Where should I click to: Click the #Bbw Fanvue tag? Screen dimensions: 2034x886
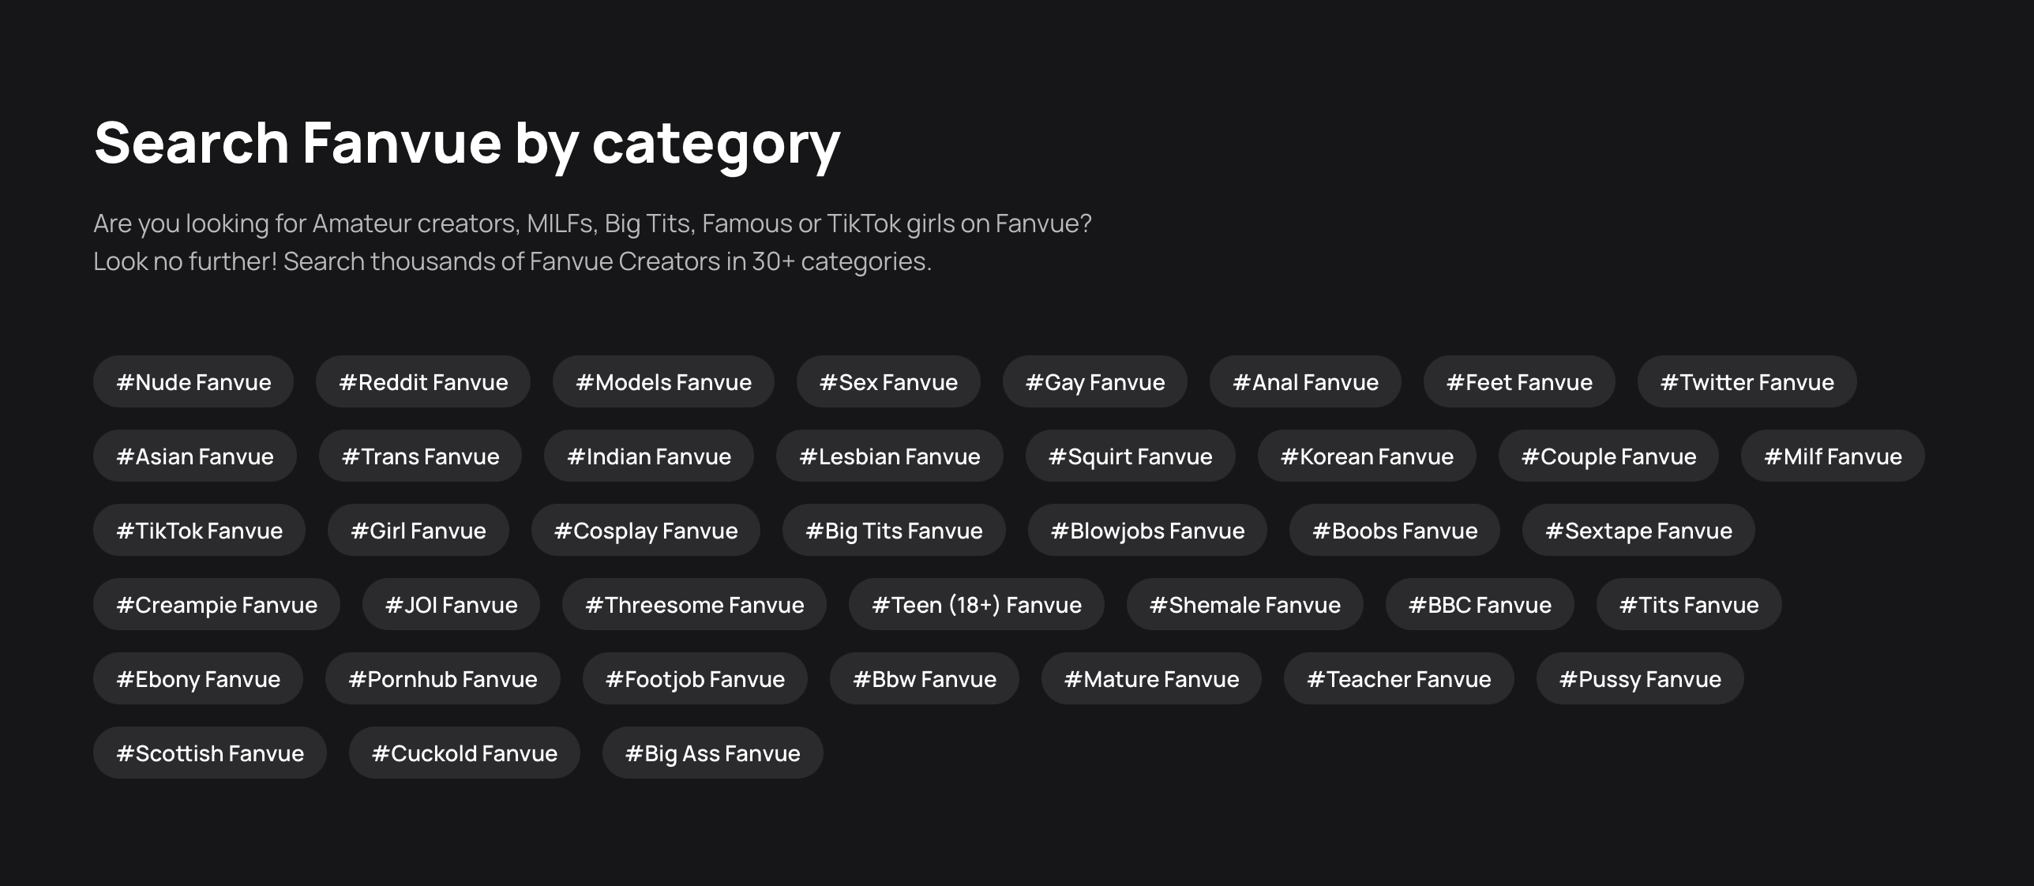tap(924, 679)
